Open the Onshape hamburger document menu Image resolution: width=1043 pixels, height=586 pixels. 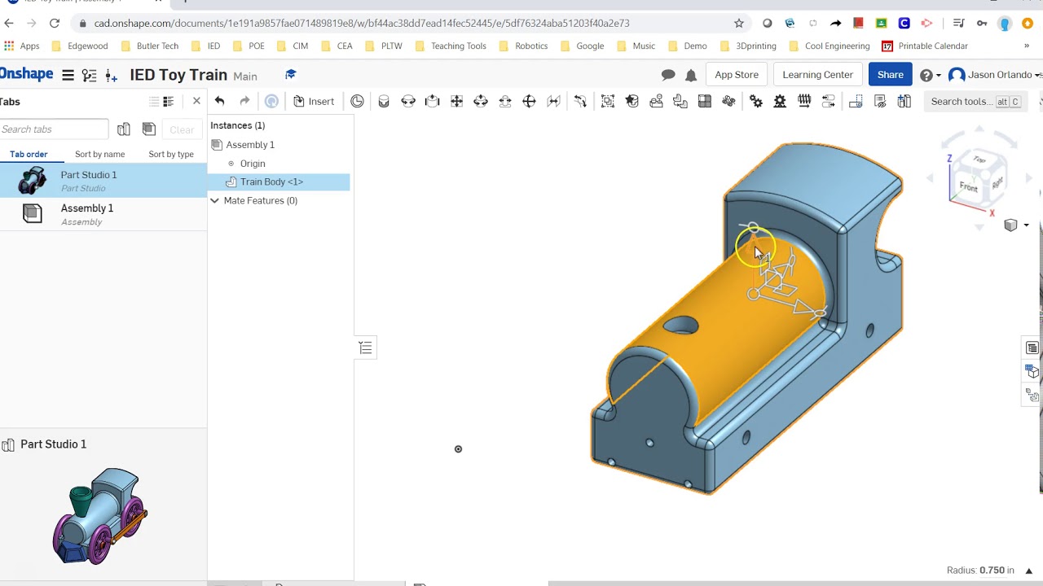pos(68,75)
